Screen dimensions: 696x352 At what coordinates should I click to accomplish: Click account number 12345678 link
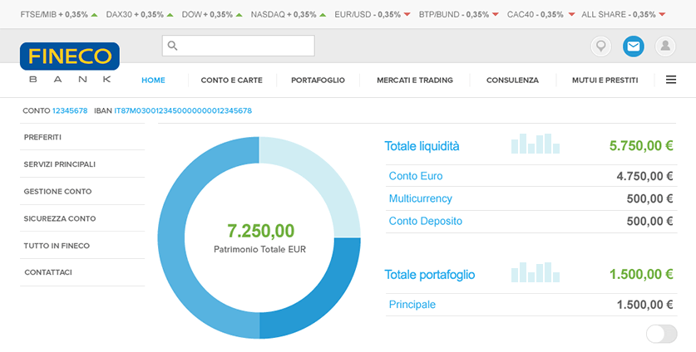70,110
